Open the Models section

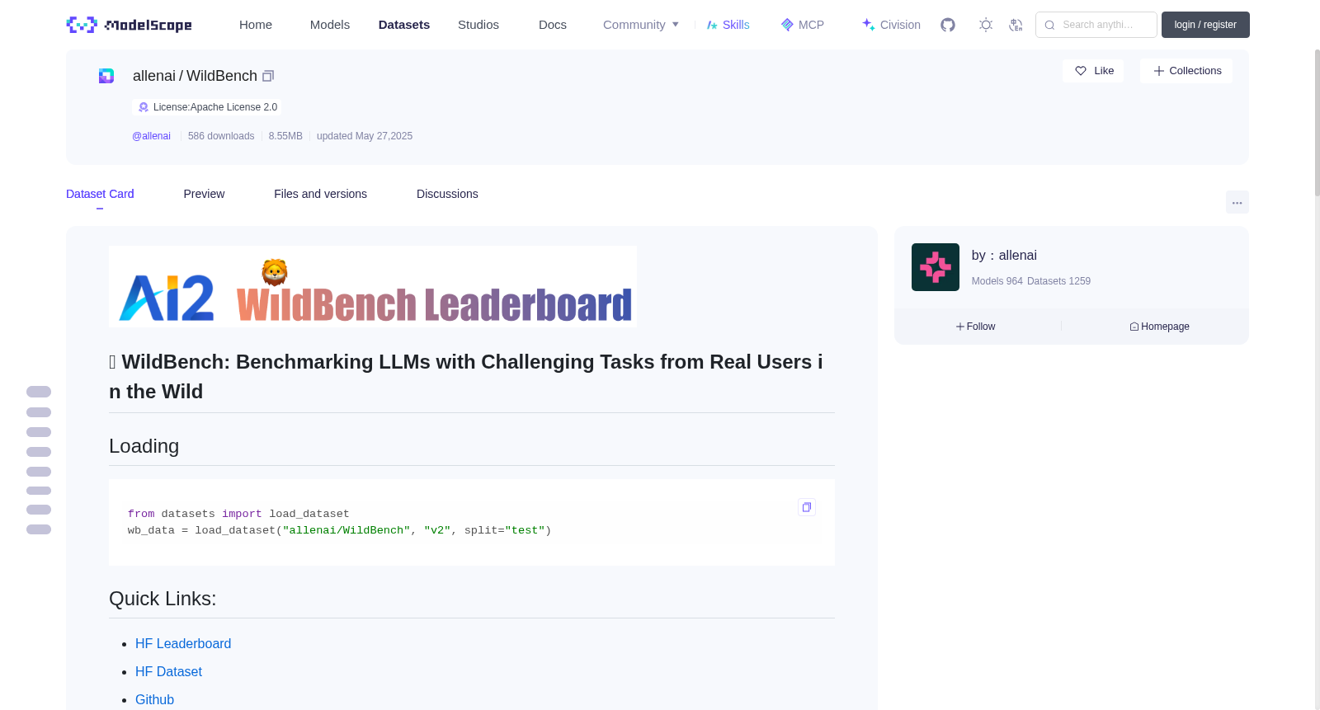tap(330, 25)
